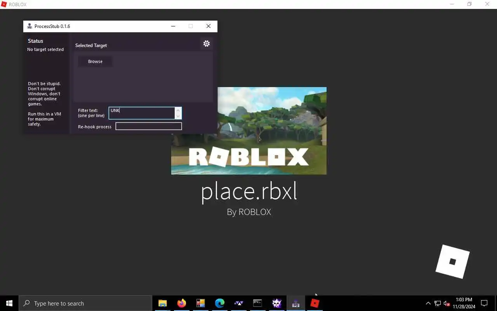Open network status tray icon

(438, 303)
